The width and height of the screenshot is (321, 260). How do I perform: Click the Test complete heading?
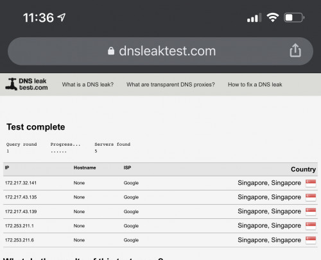(x=36, y=127)
